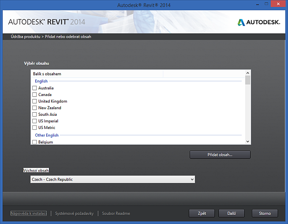The image size is (288, 224).
Task: Click the Balík s obsahem column header
Action: point(97,74)
